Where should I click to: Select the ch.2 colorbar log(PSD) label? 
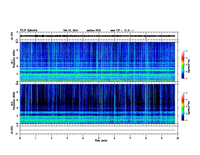pyautogui.click(x=189, y=108)
